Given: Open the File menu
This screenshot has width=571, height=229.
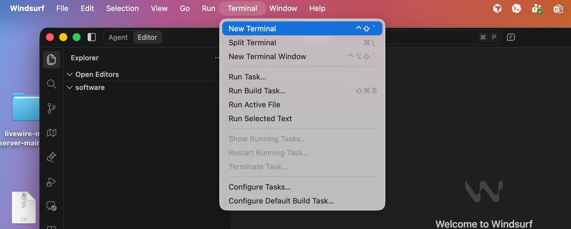Looking at the screenshot, I should (x=62, y=8).
